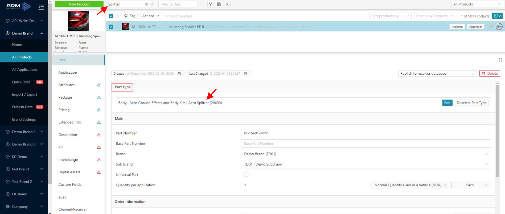505x214 pixels.
Task: Open the Last Changed date calendar icon
Action: (x=245, y=74)
